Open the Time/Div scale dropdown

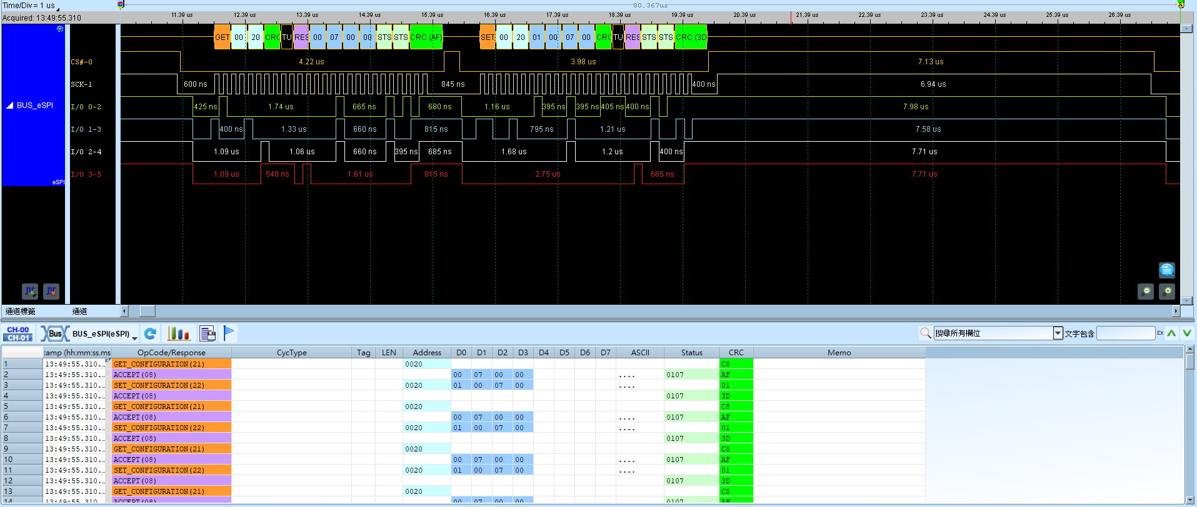(58, 9)
